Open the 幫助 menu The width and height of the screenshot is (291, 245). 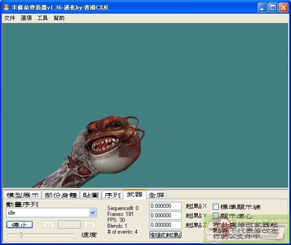[59, 18]
